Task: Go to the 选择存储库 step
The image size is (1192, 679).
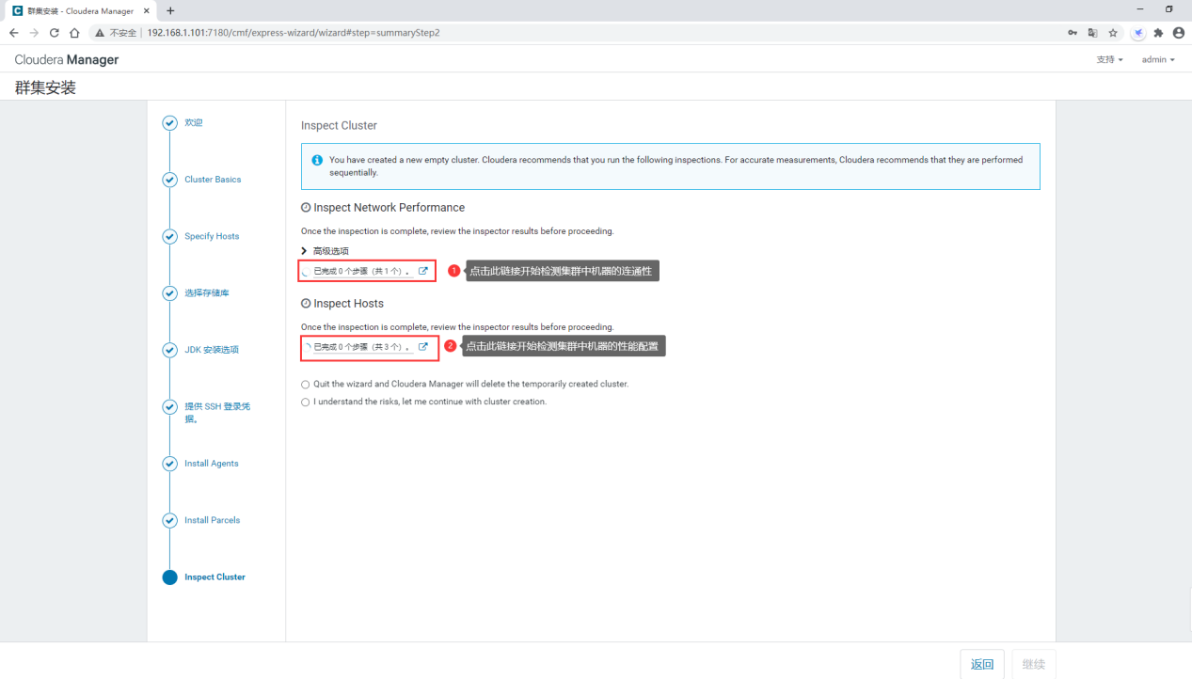Action: point(207,293)
